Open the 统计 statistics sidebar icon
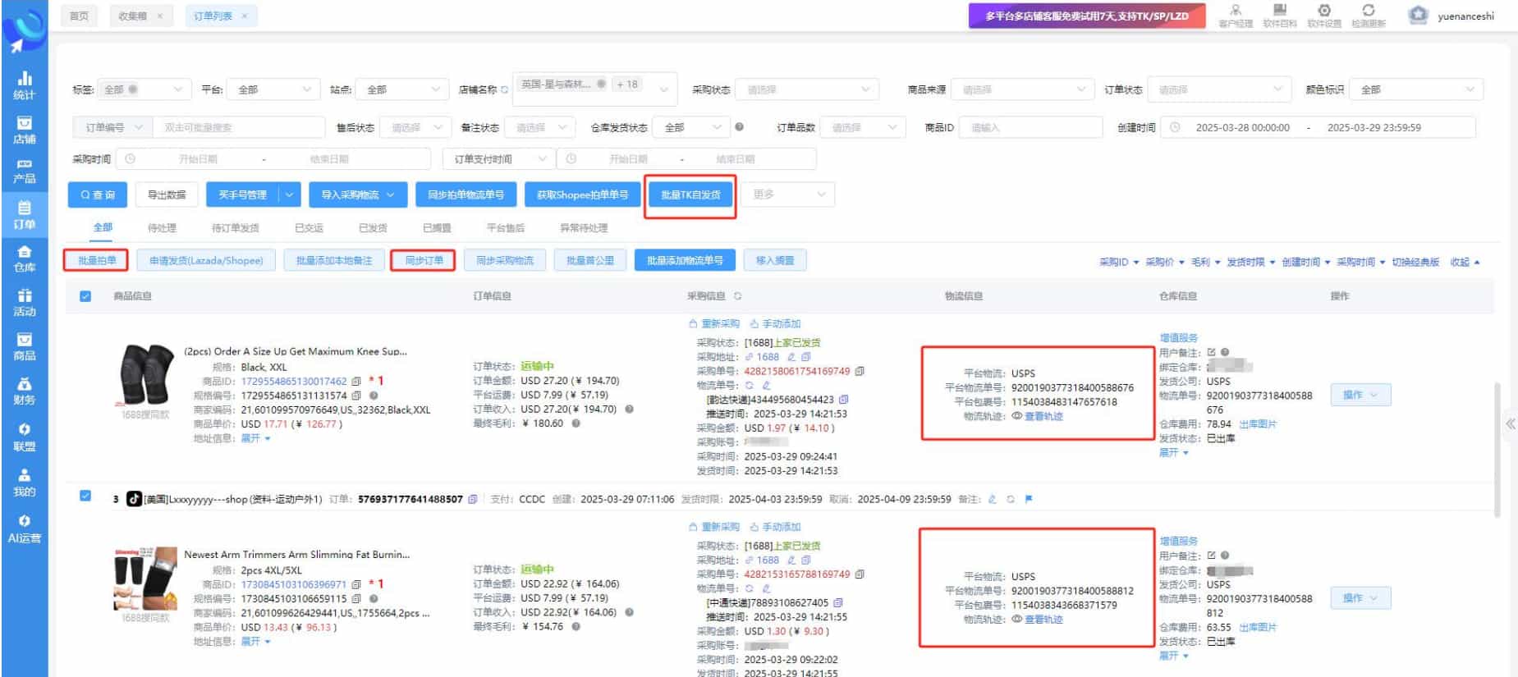This screenshot has width=1518, height=677. point(25,85)
